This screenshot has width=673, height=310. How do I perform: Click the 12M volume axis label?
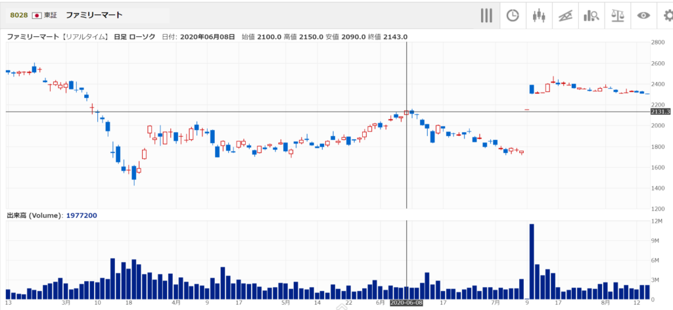(x=657, y=221)
